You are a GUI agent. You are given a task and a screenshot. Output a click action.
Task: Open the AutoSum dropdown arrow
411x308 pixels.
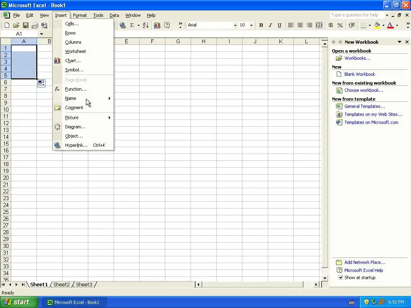[138, 25]
